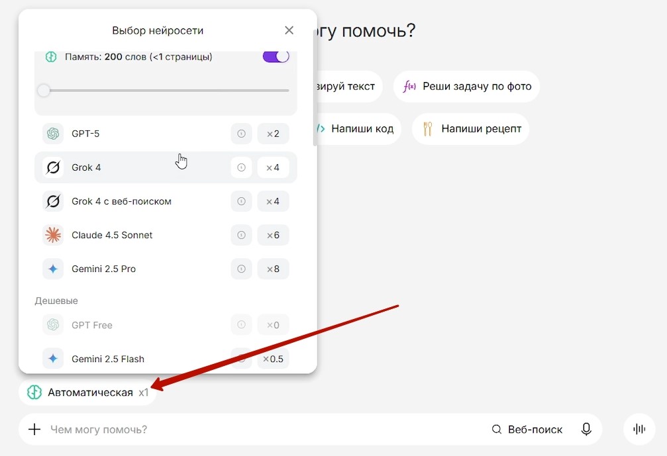Click the Реши задачу по фото suggestion
The width and height of the screenshot is (667, 456).
tap(467, 87)
